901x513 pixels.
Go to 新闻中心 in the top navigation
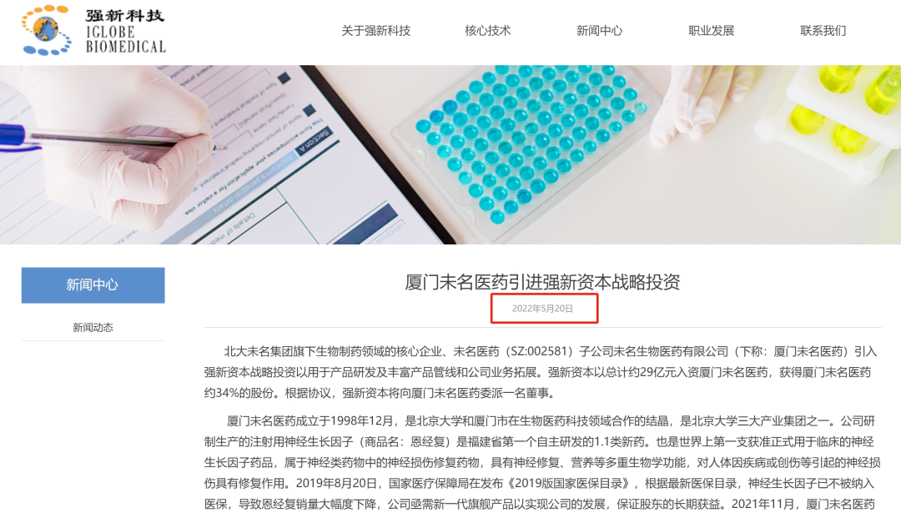599,31
